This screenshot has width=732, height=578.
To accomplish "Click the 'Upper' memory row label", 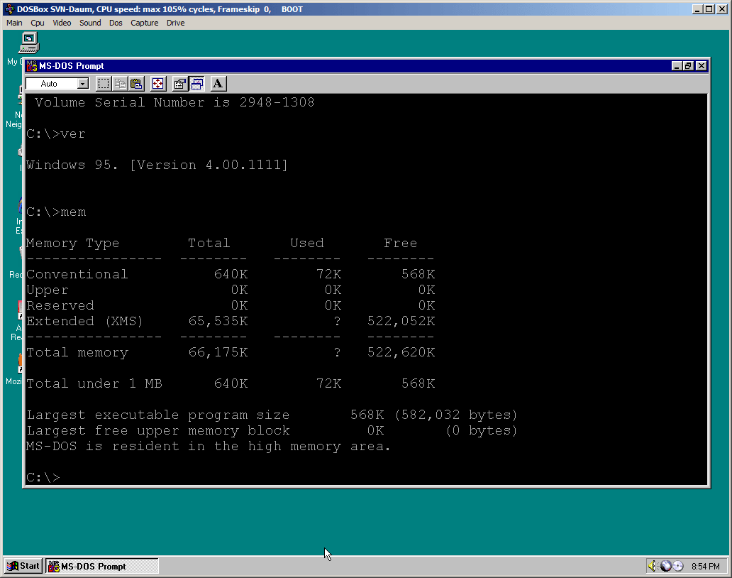I will (47, 290).
